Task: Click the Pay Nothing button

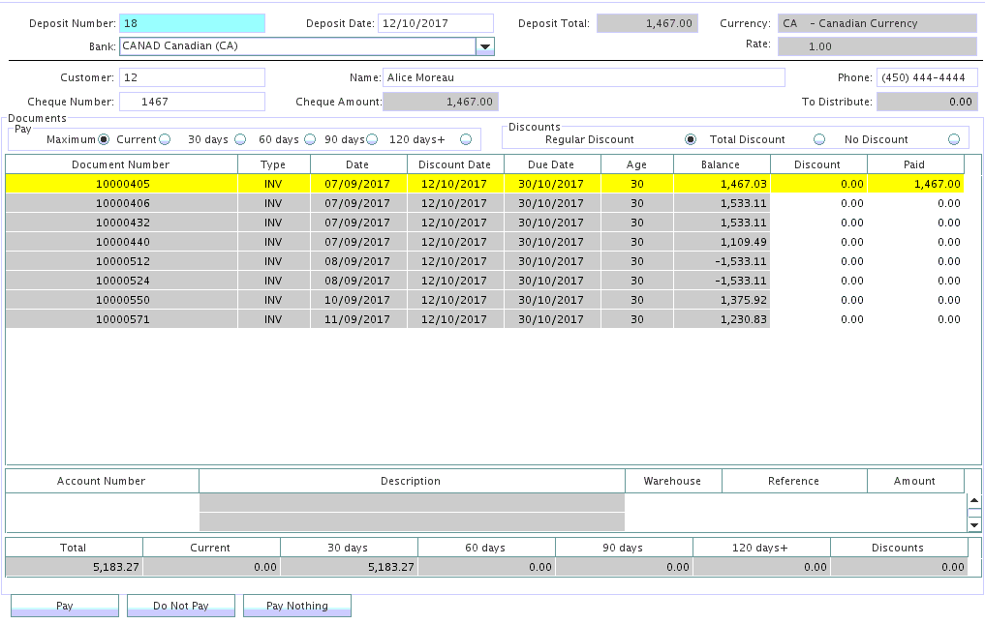Action: click(296, 606)
